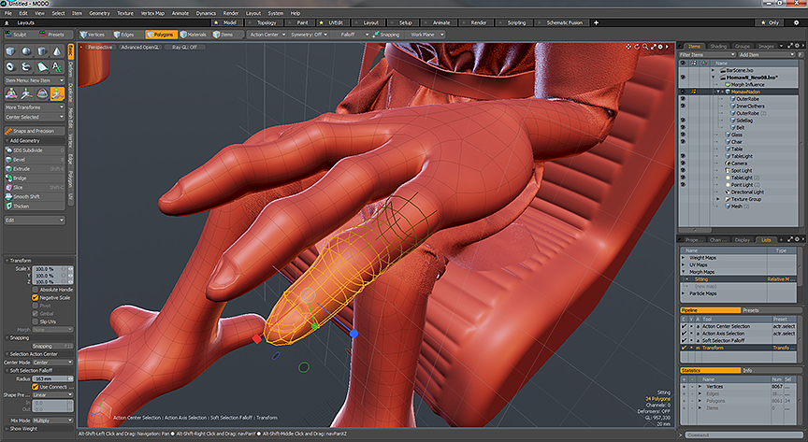Image resolution: width=808 pixels, height=442 pixels.
Task: Activate the highlighted Scale tool icon
Action: coord(57,93)
